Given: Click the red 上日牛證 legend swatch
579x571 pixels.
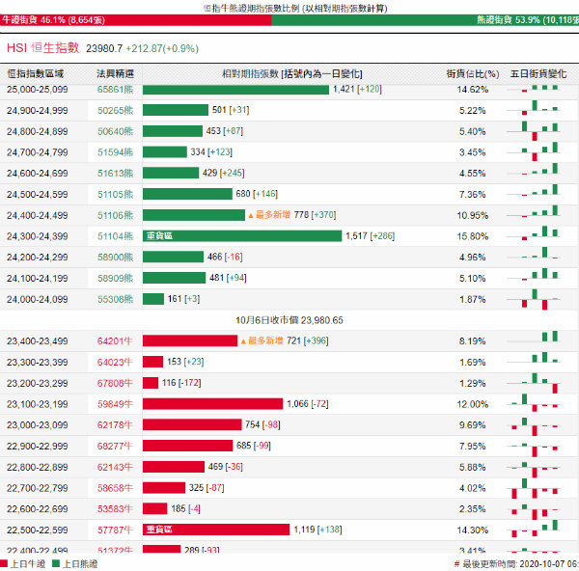Looking at the screenshot, I should coord(4,564).
